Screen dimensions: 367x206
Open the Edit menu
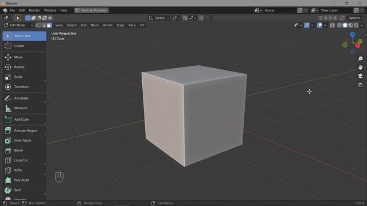[22, 10]
